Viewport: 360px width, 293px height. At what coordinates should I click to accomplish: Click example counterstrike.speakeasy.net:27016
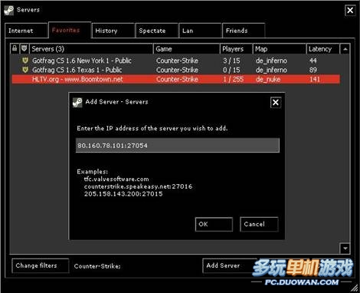138,186
